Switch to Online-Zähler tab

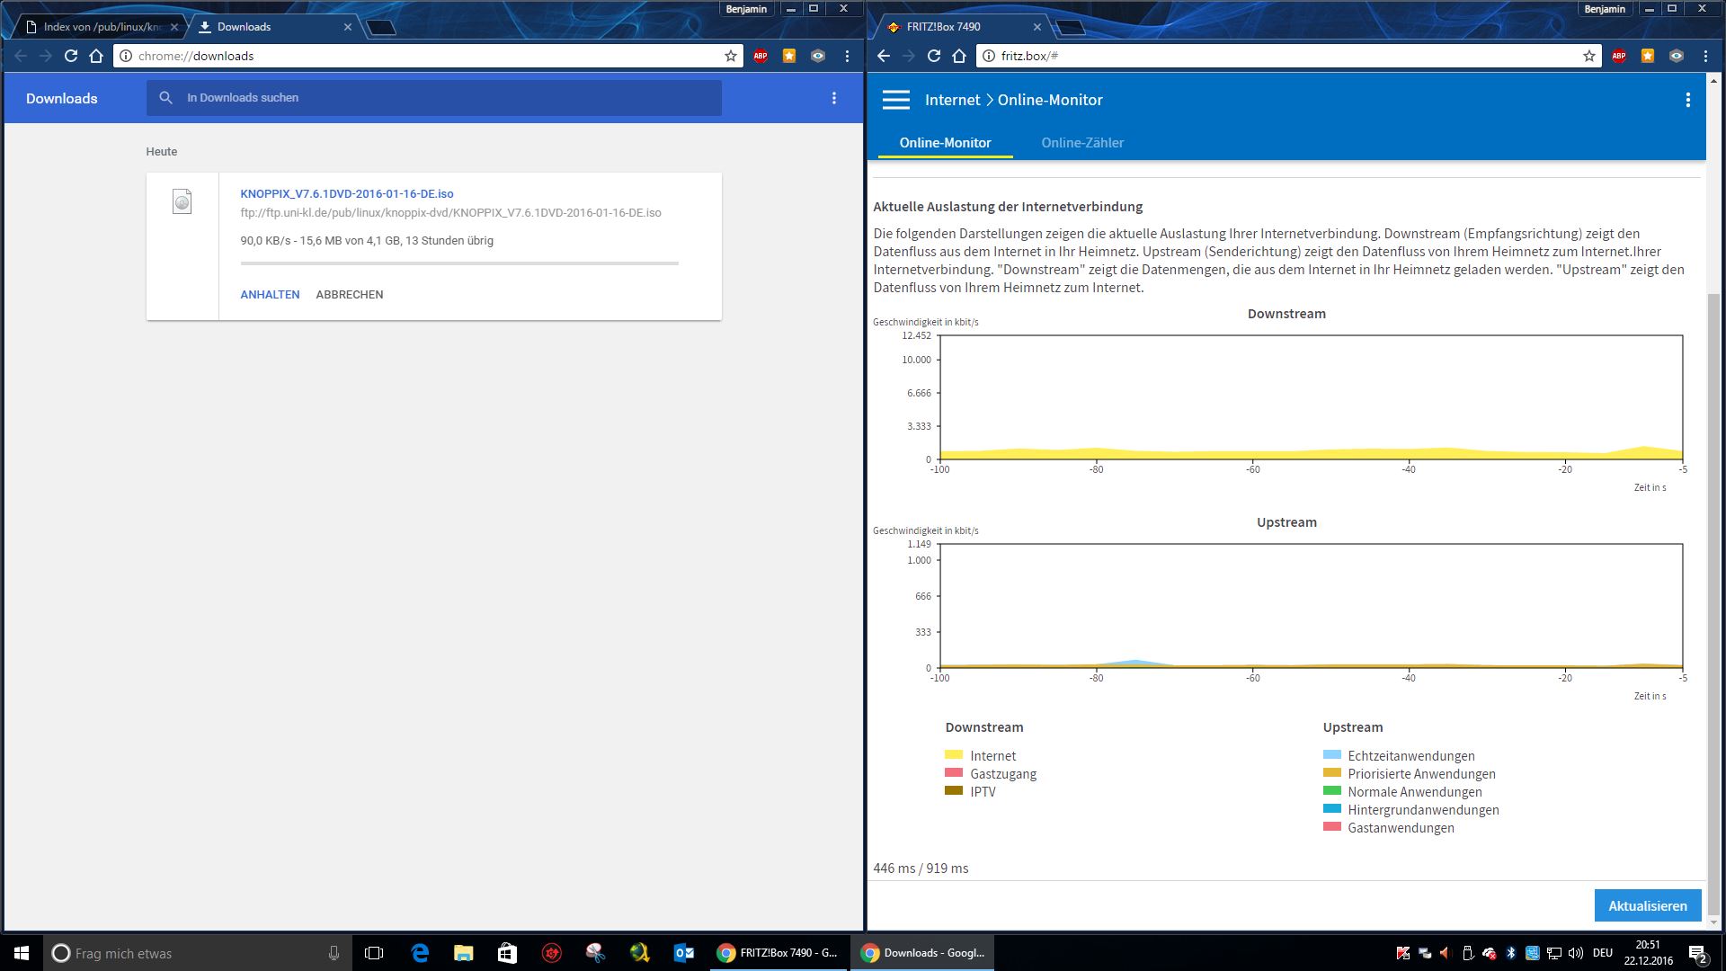point(1081,142)
